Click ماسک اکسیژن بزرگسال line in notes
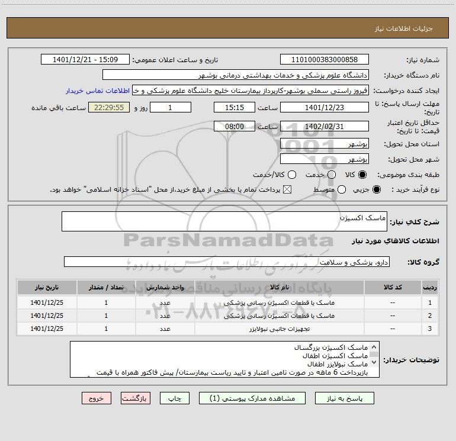 331,347
